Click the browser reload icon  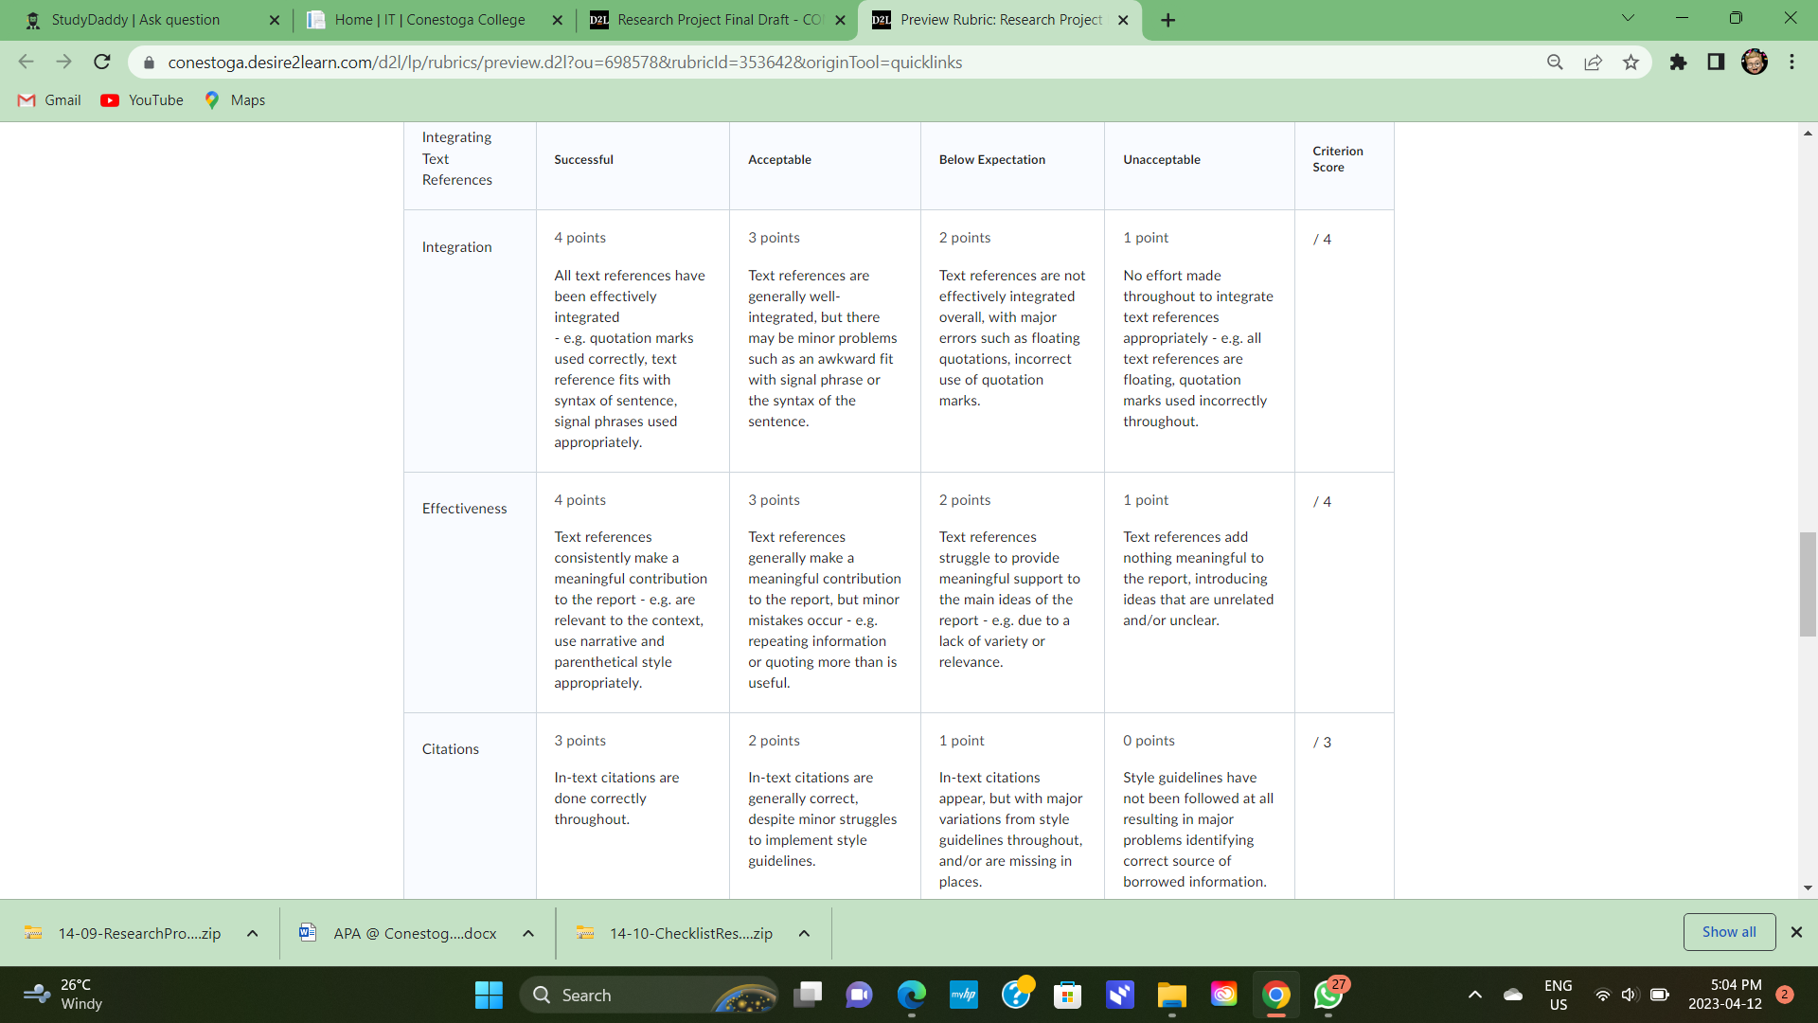click(x=102, y=63)
